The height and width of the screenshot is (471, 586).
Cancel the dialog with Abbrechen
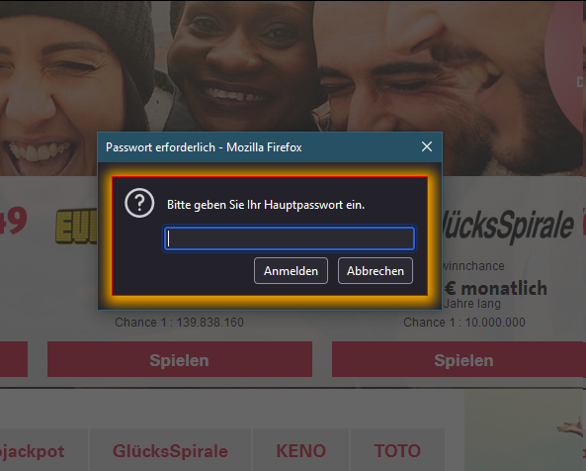pyautogui.click(x=376, y=270)
